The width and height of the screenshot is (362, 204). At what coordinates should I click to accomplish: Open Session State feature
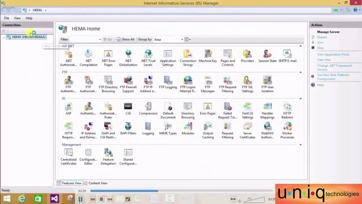[268, 56]
